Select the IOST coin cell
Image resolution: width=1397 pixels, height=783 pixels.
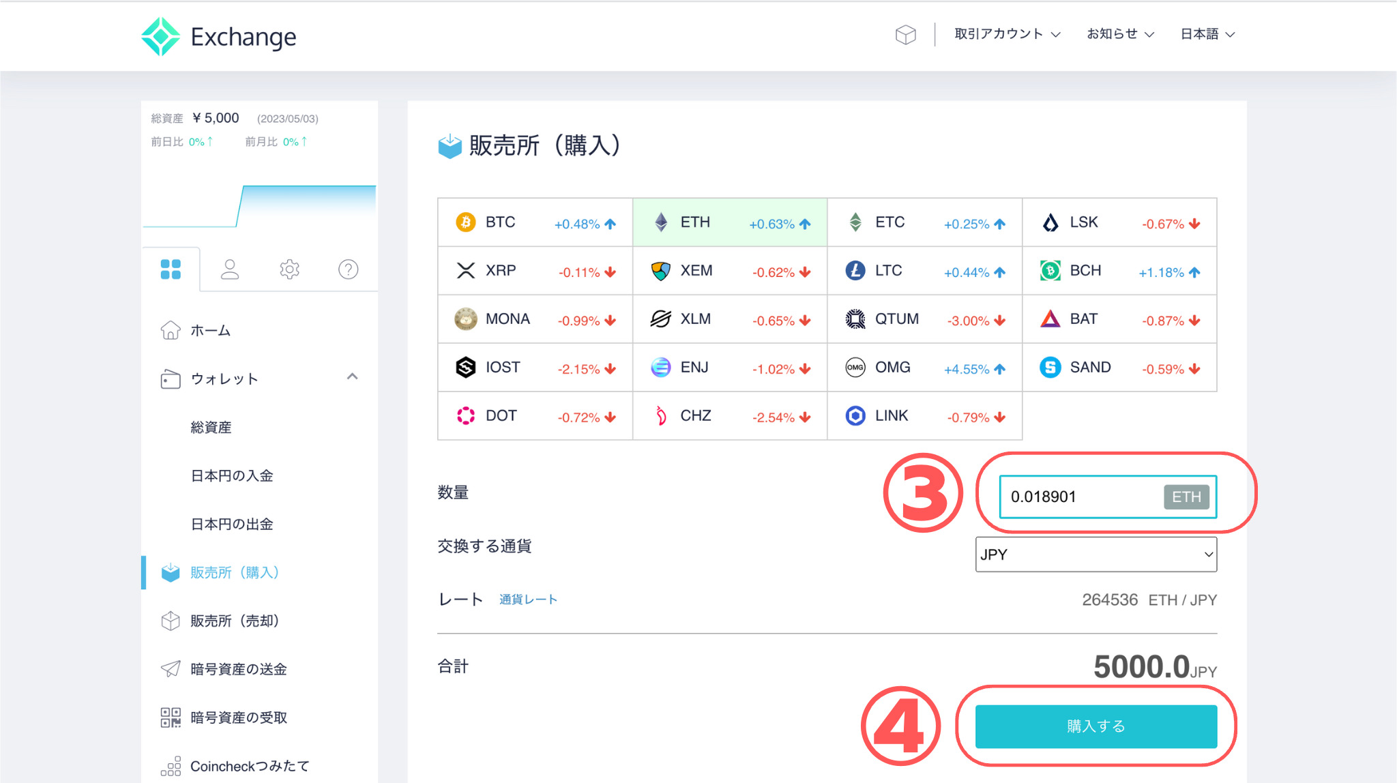[535, 368]
